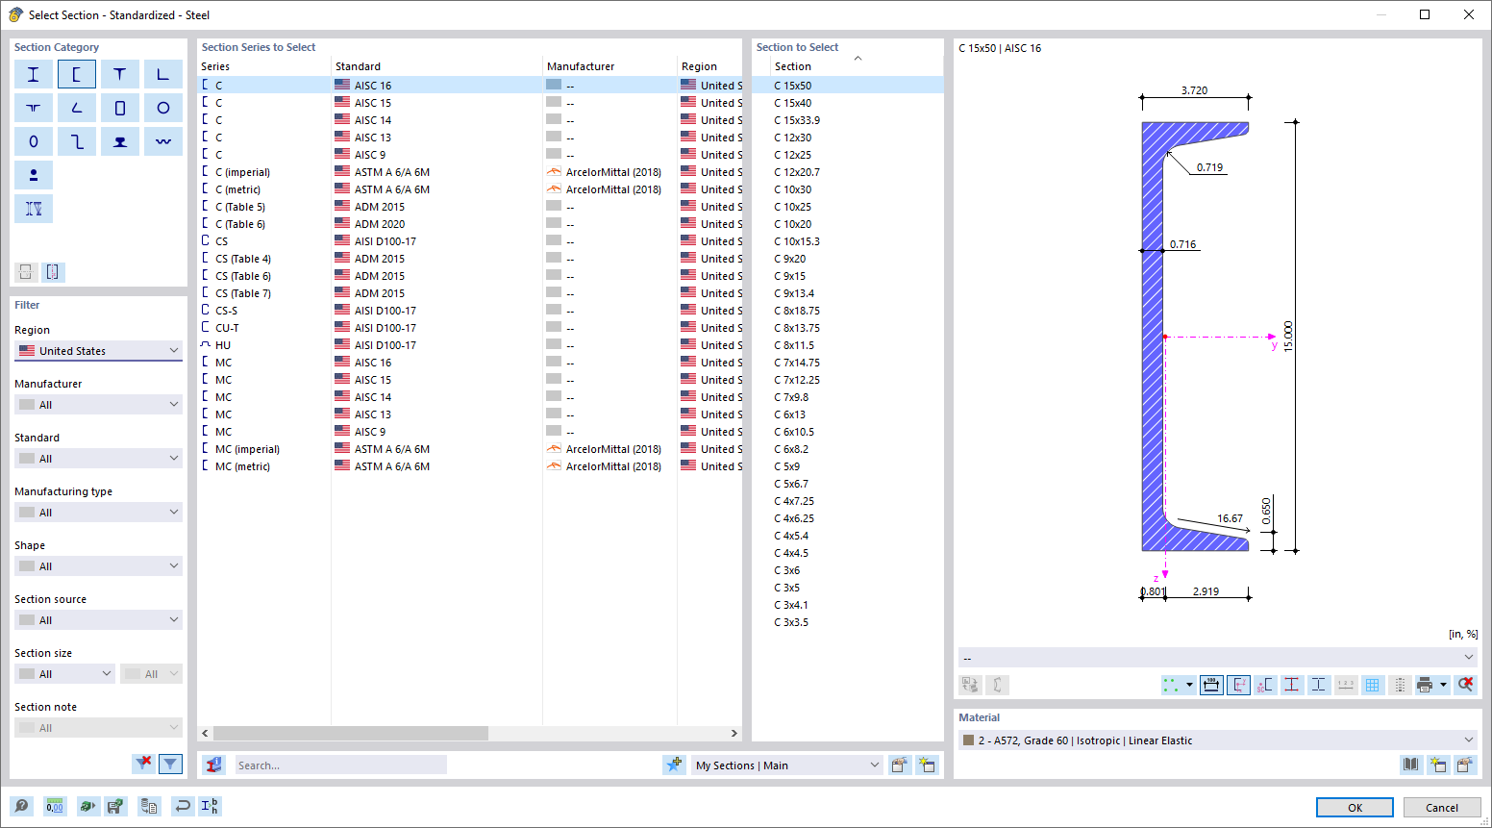Open units and decimal places icon
Screen dimensions: 1492x828
pyautogui.click(x=55, y=806)
